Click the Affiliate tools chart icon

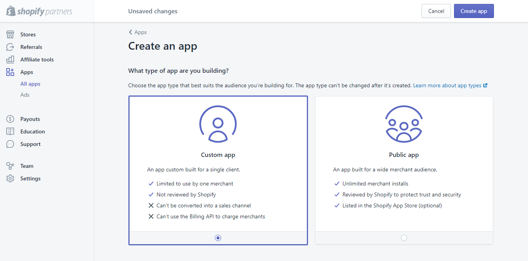click(10, 59)
